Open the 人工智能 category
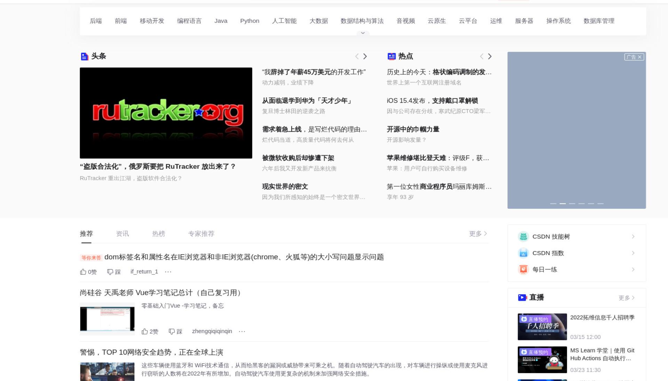The image size is (668, 381). click(284, 21)
